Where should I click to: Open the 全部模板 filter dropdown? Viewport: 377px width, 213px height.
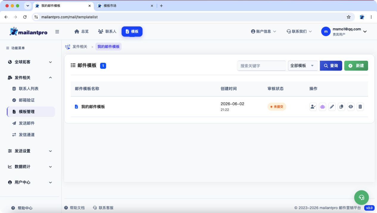point(303,66)
